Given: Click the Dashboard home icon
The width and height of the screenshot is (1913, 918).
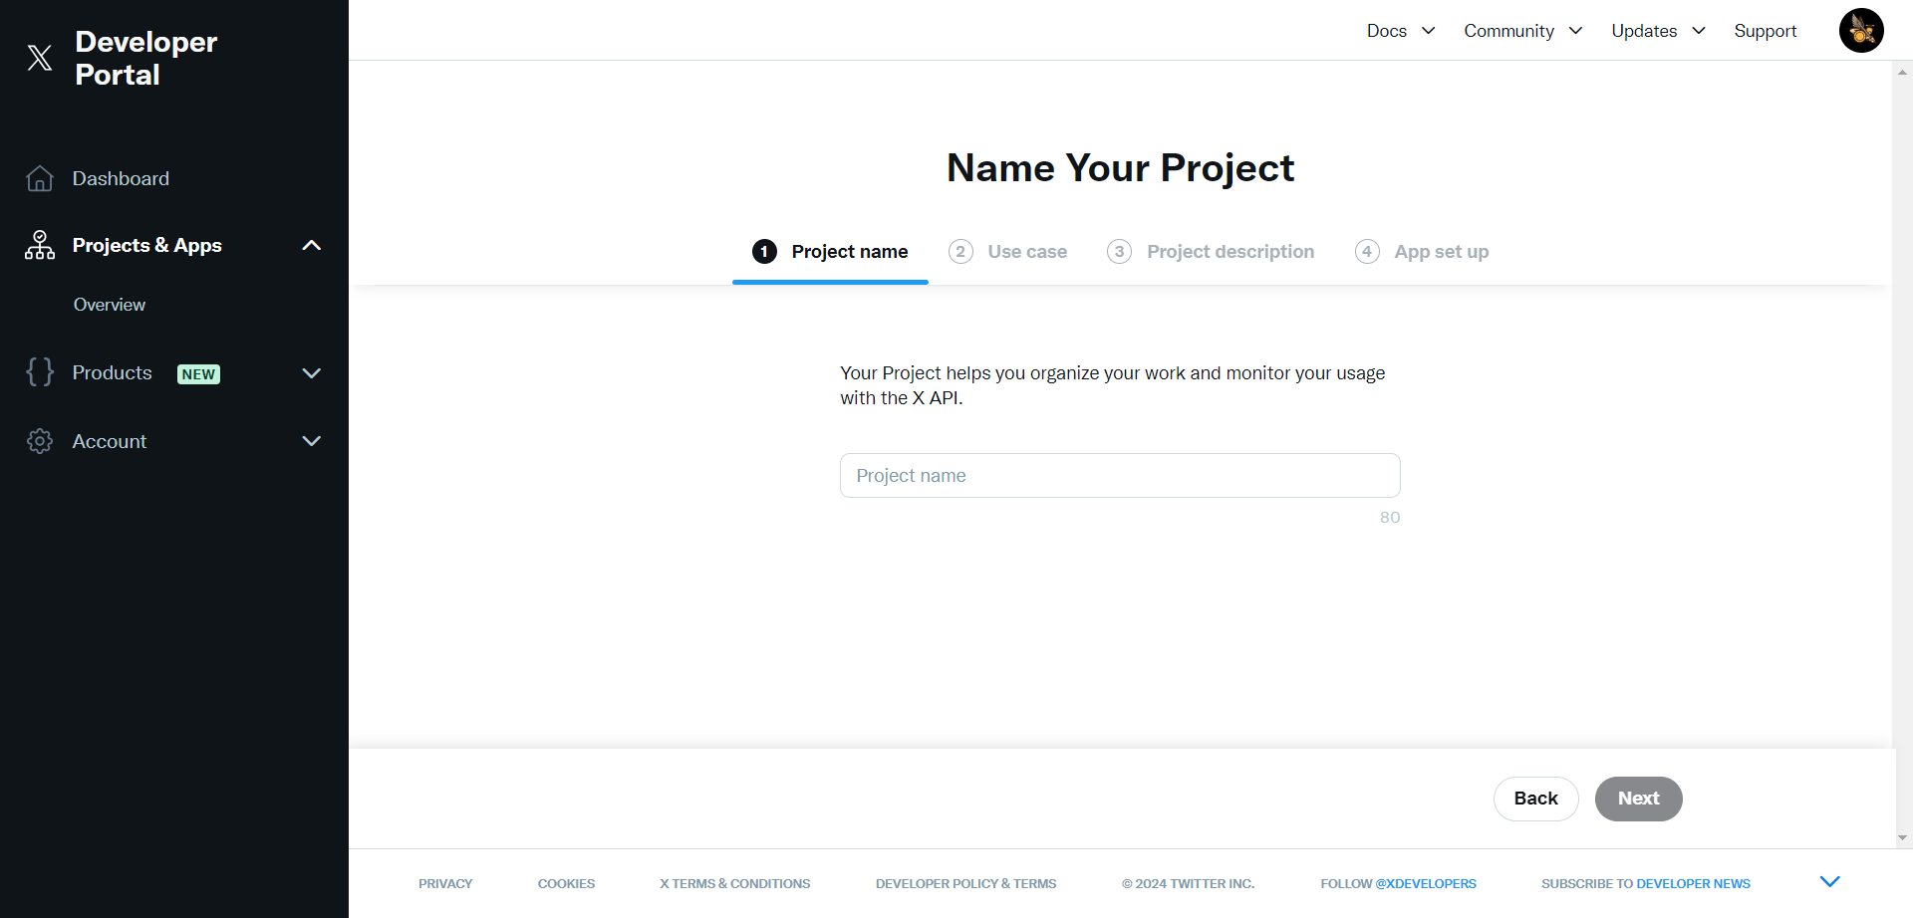Looking at the screenshot, I should coord(40,178).
